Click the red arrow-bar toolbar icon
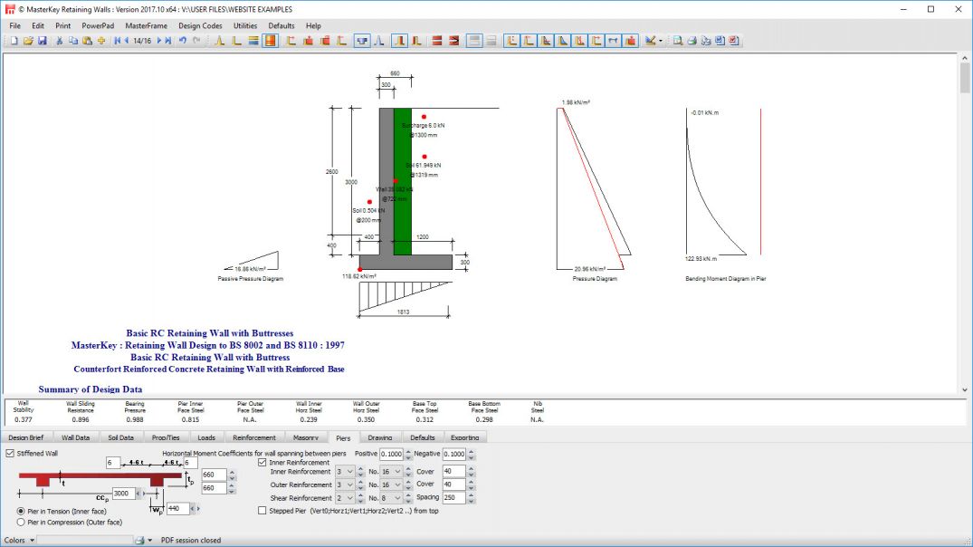Viewport: 973px width, 547px height. 454,41
